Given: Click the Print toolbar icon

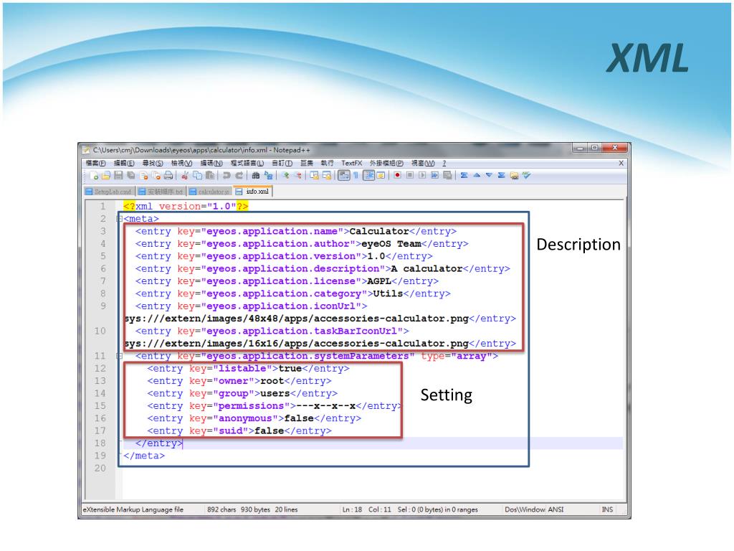Looking at the screenshot, I should 168,176.
